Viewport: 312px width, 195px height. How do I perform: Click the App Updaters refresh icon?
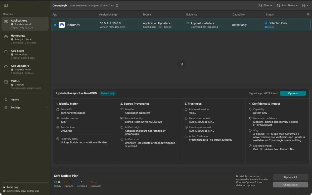pos(6,67)
